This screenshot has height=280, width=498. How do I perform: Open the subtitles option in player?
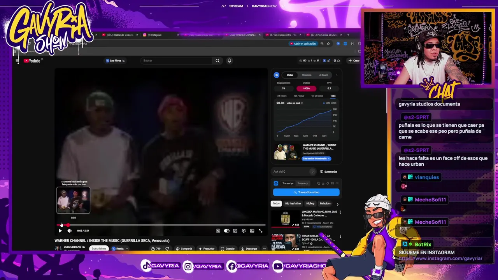pyautogui.click(x=235, y=231)
